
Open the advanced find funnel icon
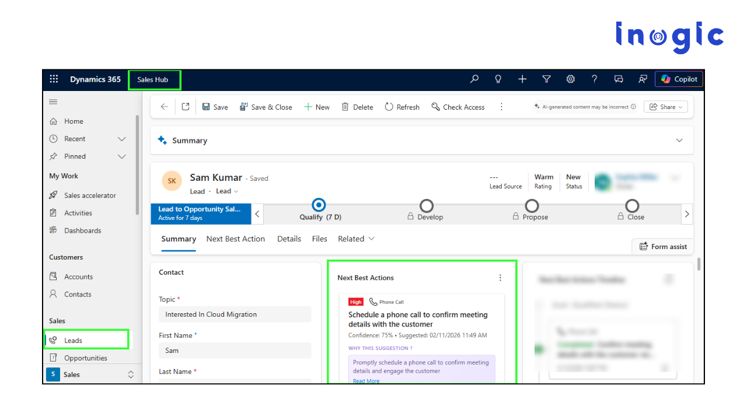pyautogui.click(x=546, y=79)
